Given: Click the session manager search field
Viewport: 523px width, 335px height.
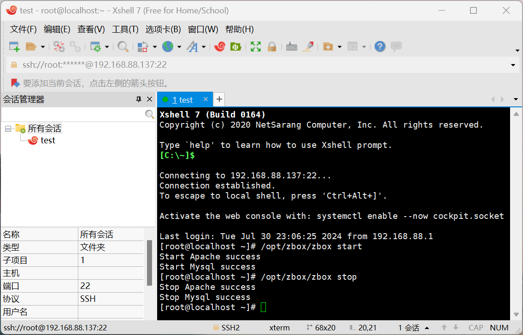Looking at the screenshot, I should (x=73, y=114).
